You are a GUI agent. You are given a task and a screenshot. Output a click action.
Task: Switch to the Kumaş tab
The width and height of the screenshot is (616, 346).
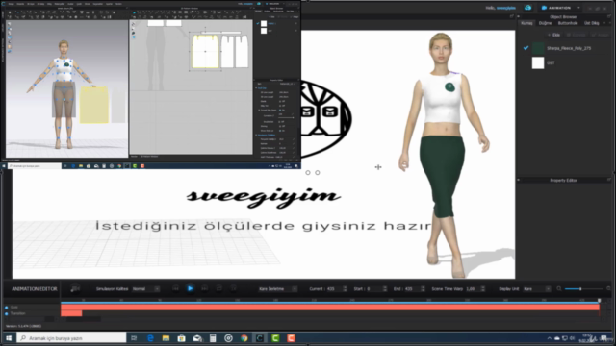tap(526, 23)
